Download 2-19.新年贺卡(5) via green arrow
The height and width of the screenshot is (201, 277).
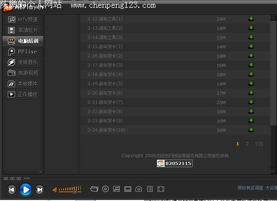point(251,83)
